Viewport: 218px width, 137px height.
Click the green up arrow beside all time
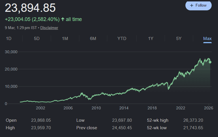click(63, 19)
